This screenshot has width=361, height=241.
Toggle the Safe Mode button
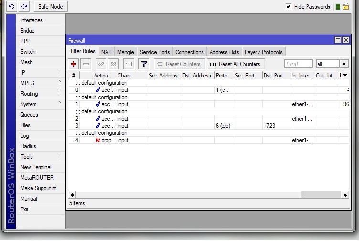[x=51, y=7]
